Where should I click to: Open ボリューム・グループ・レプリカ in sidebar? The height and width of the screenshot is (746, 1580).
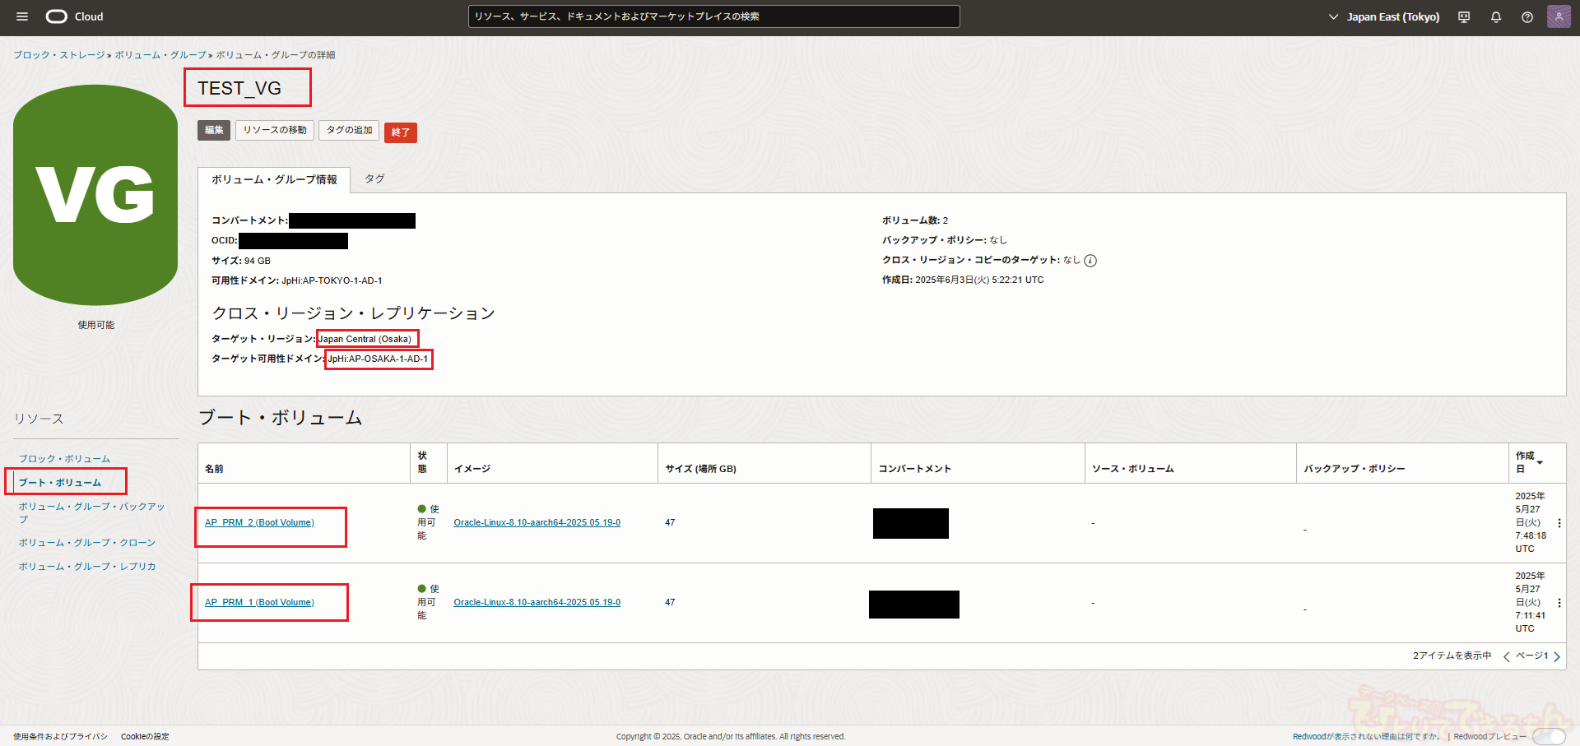(x=87, y=567)
